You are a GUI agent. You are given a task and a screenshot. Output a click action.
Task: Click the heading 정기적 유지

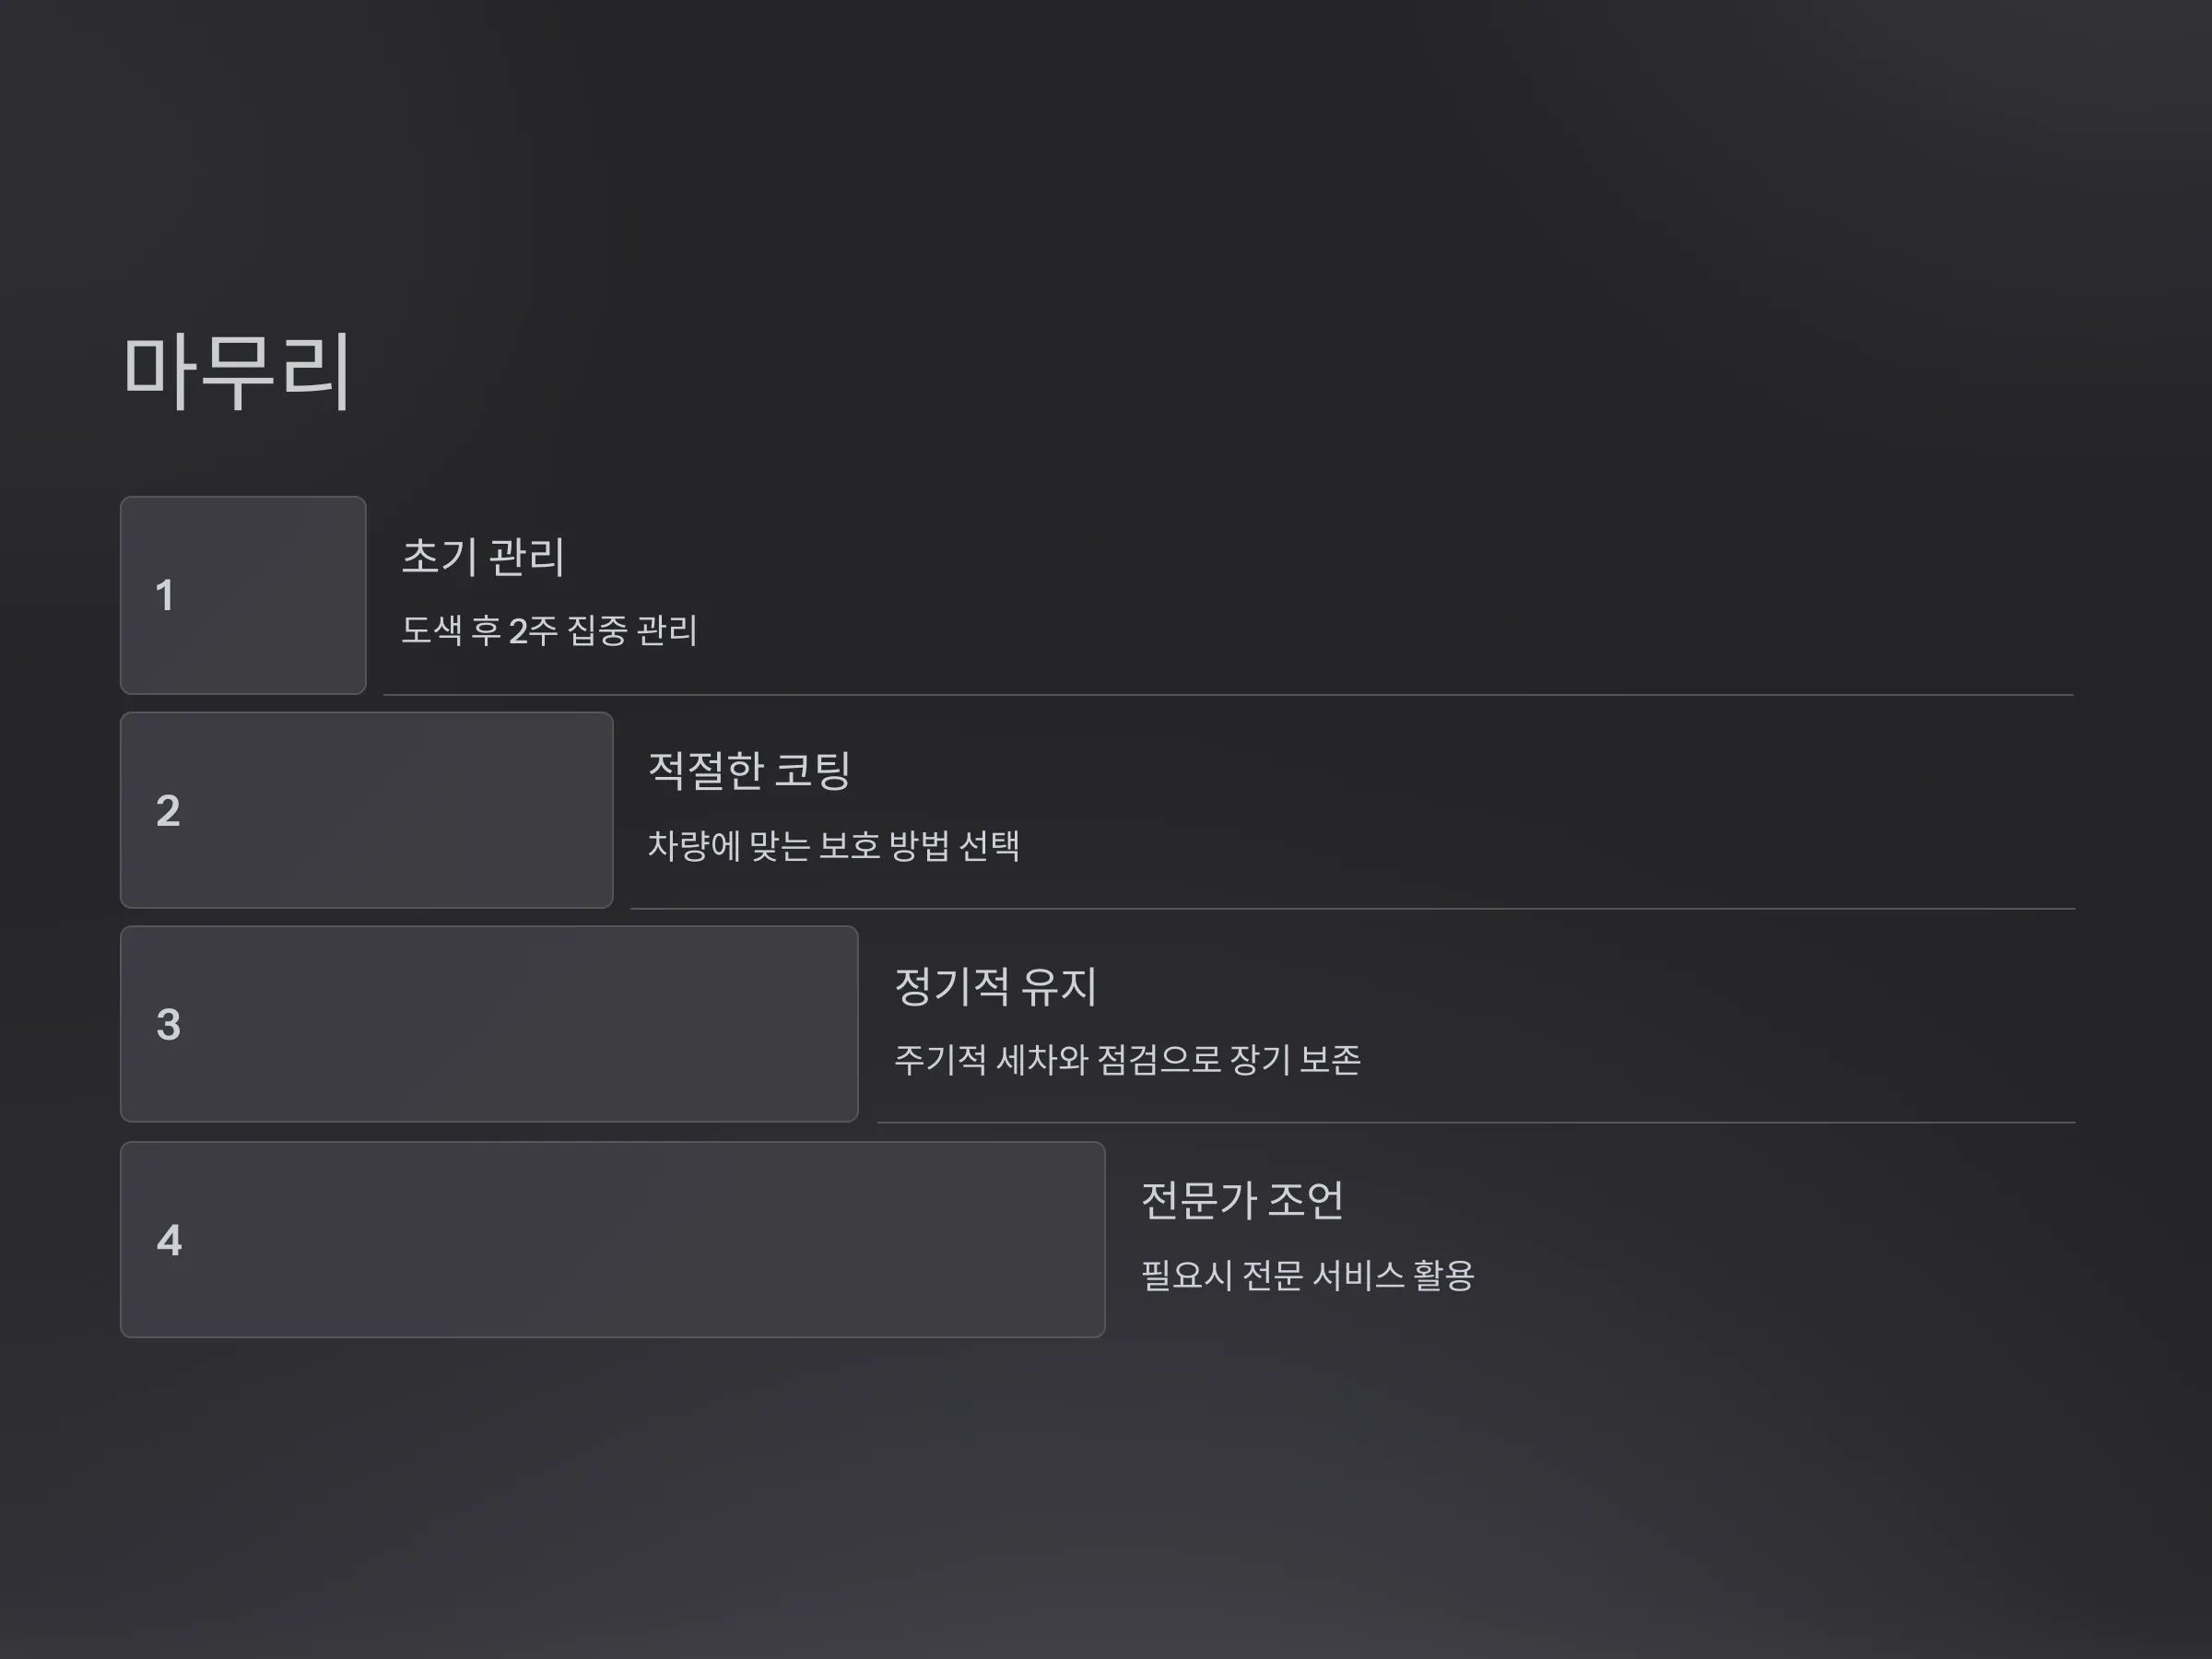[995, 987]
